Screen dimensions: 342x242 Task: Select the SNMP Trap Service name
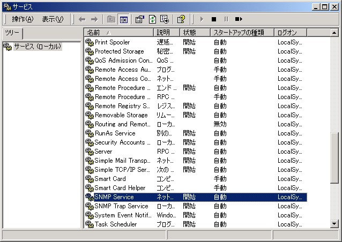coord(121,206)
